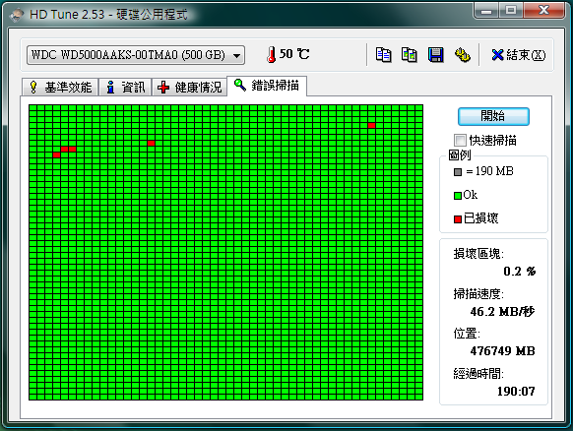
Task: Open the WDC WD5000AAKS drive dropdown
Action: point(136,55)
